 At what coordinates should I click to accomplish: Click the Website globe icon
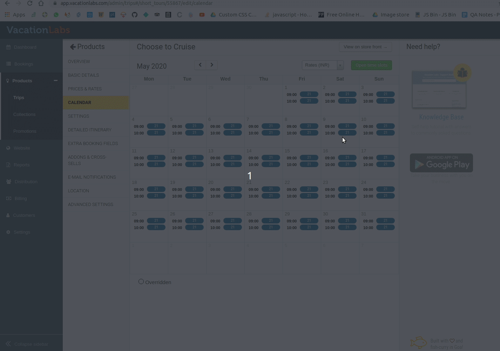8,148
